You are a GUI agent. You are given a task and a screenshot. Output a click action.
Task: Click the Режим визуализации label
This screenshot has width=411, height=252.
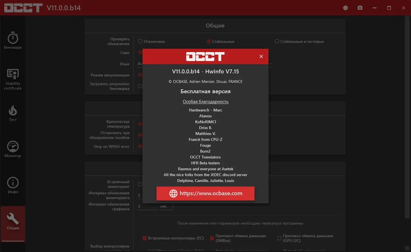(110, 75)
